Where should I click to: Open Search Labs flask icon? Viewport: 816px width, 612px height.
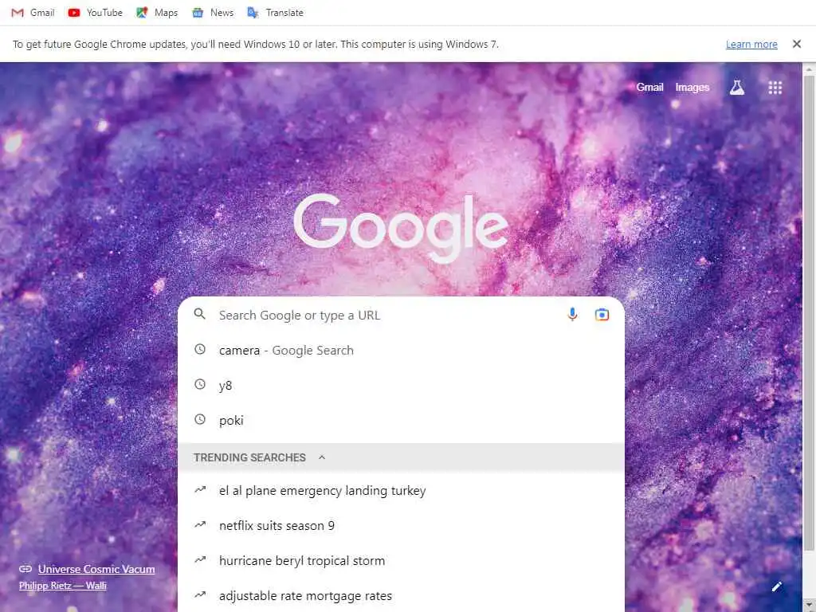(x=737, y=88)
